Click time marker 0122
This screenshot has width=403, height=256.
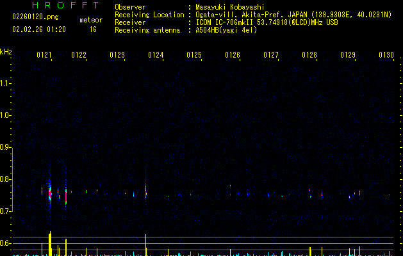79,55
